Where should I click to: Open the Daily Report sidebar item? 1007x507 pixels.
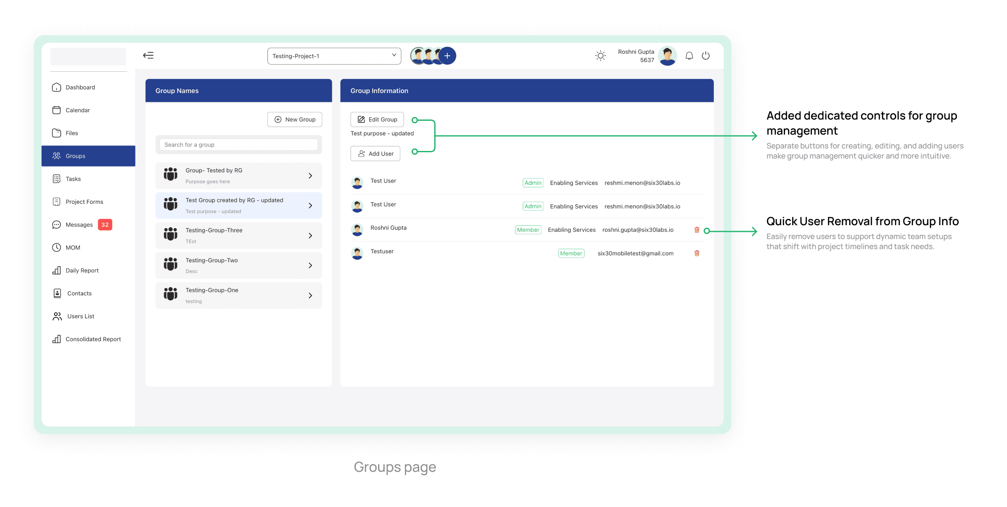coord(82,270)
